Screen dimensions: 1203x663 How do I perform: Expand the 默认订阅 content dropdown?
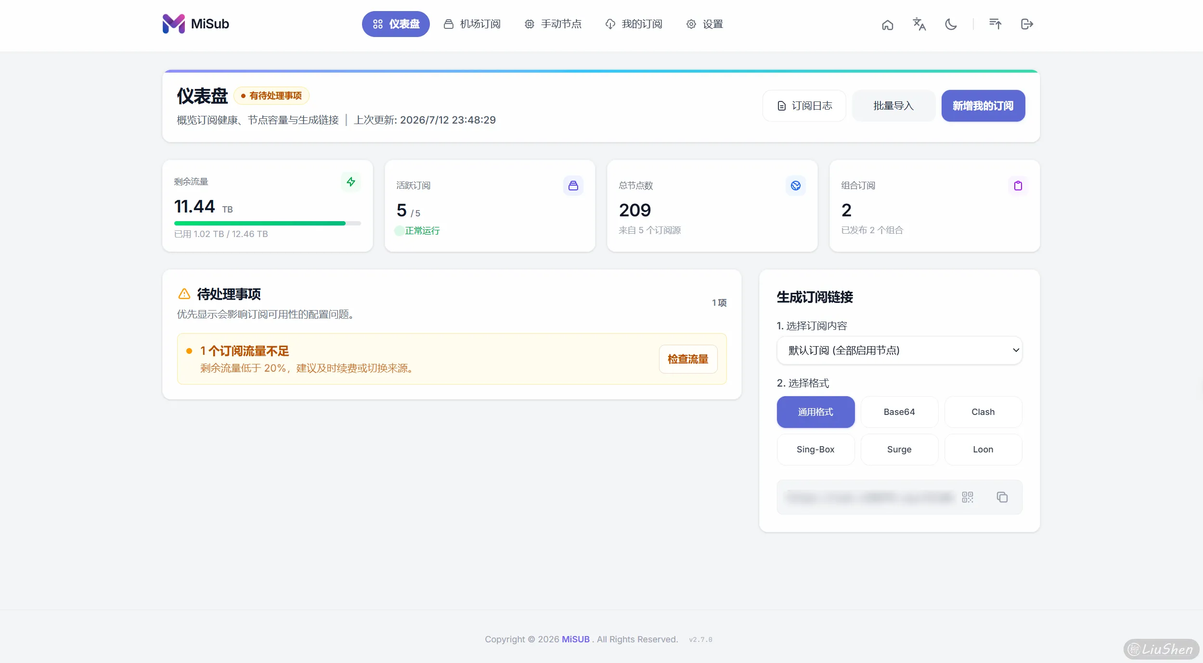click(899, 350)
